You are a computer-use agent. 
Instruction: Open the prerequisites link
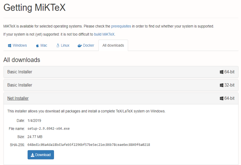pos(121,26)
